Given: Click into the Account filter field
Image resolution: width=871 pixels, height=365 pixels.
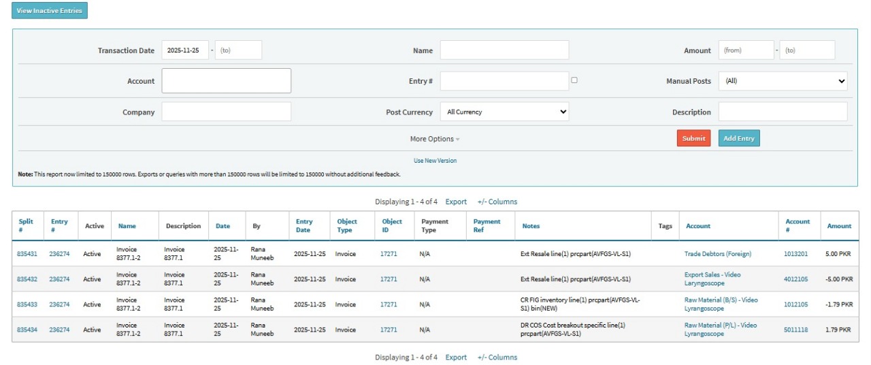Looking at the screenshot, I should [226, 81].
